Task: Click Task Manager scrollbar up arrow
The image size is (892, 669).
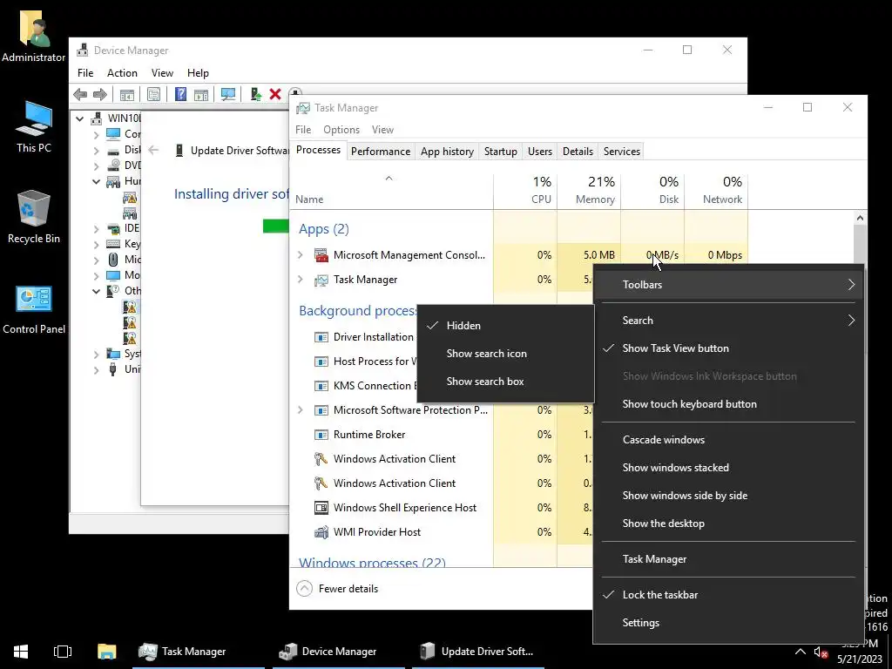Action: (x=860, y=218)
